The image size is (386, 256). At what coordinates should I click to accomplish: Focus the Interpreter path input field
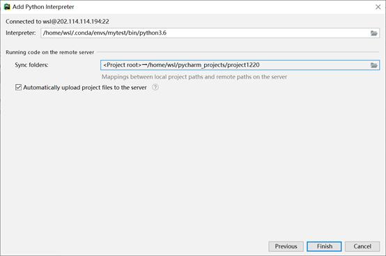pyautogui.click(x=210, y=33)
